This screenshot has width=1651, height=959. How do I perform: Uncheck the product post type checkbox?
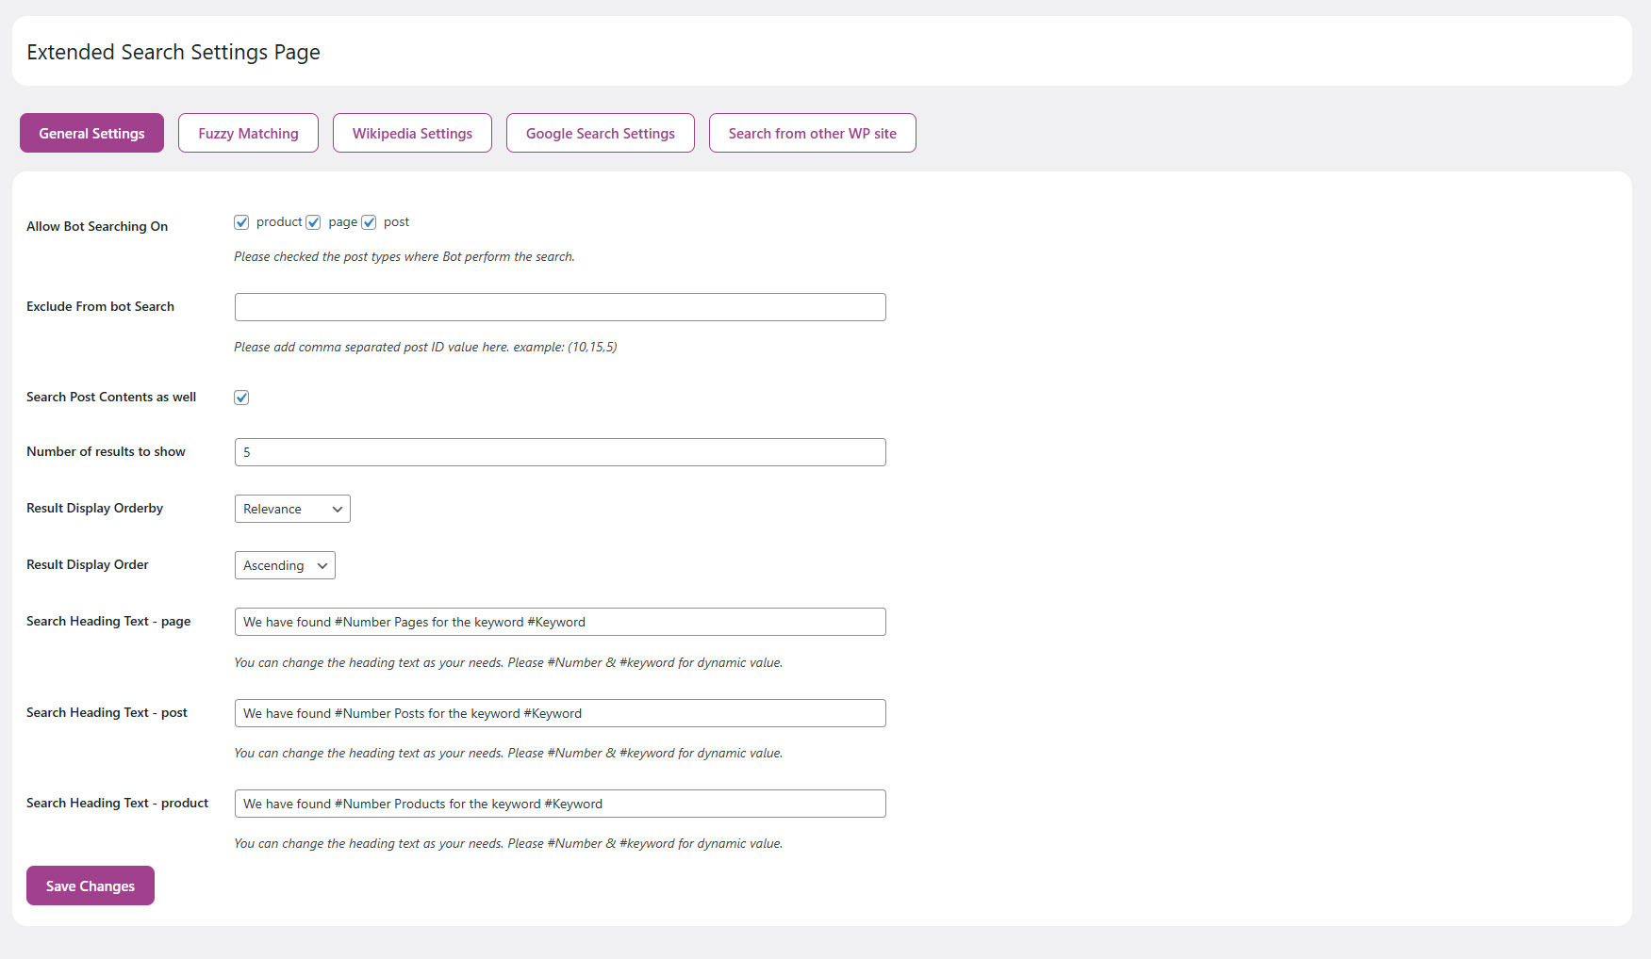click(241, 222)
